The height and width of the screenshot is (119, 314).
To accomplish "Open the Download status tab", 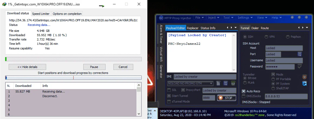I will pyautogui.click(x=18, y=13).
